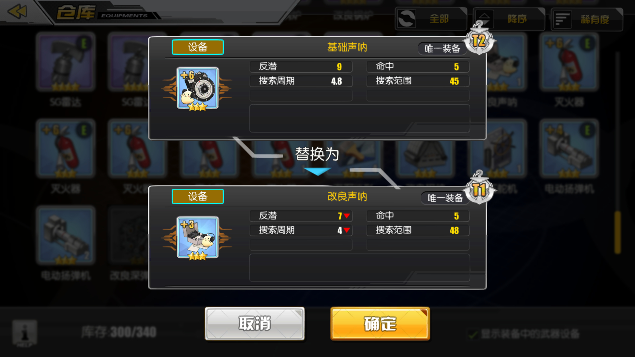Select the 基础声呐 sonar equipment icon
Viewport: 635px width, 357px height.
[x=197, y=88]
